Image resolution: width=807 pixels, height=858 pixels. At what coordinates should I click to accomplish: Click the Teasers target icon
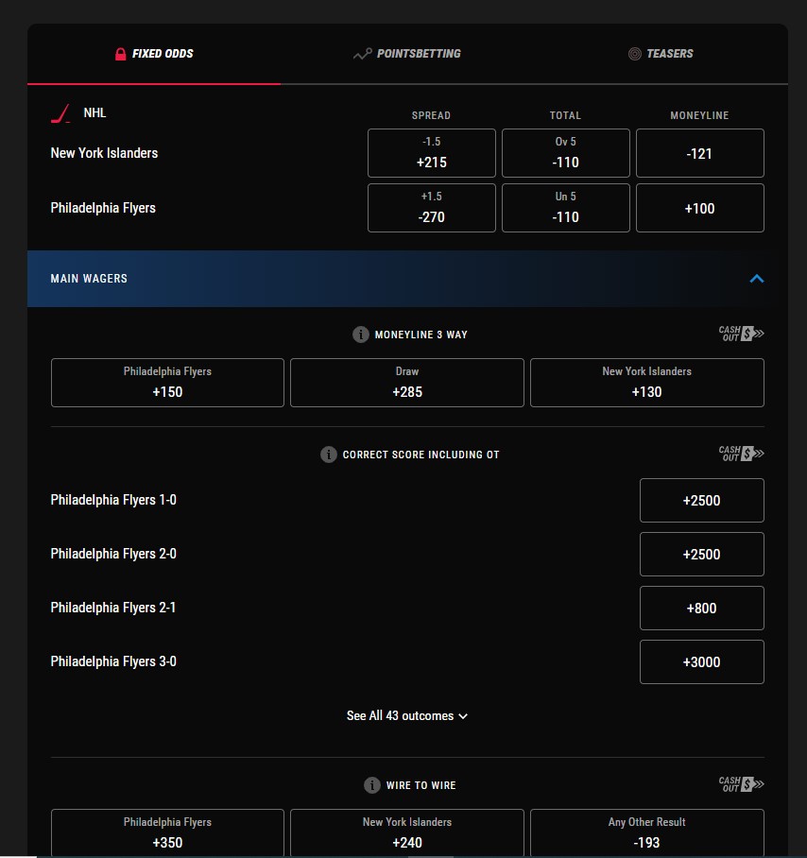[x=635, y=54]
